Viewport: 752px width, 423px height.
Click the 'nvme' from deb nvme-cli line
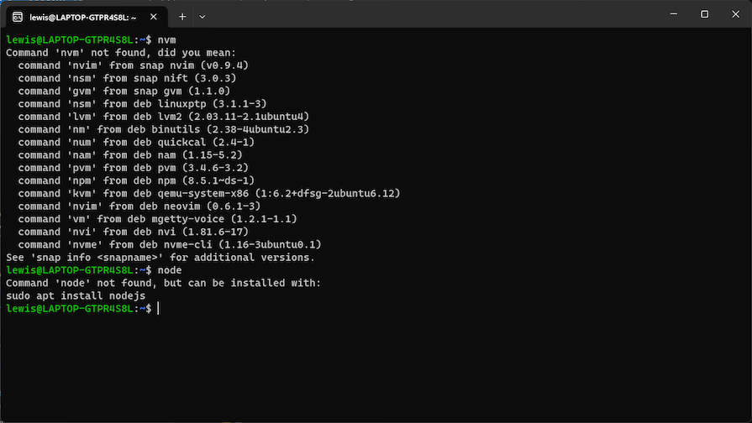169,244
